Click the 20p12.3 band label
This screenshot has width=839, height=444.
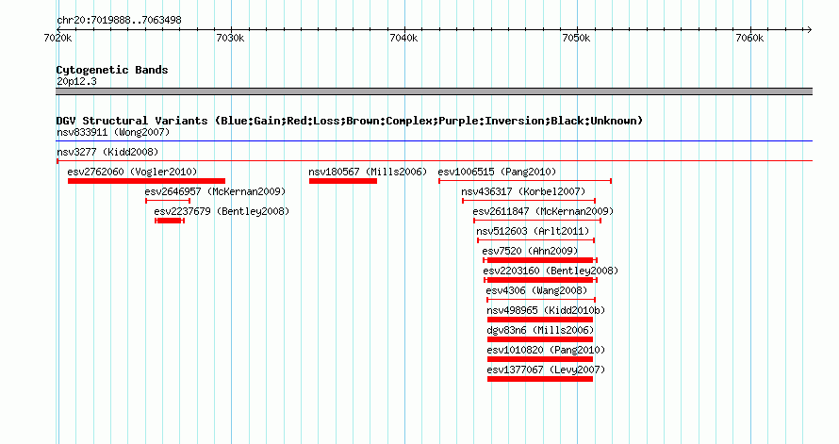76,81
